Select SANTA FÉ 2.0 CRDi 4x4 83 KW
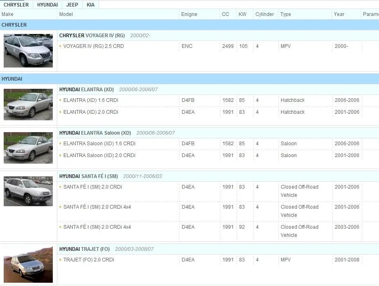This screenshot has width=379, height=286. point(97,207)
